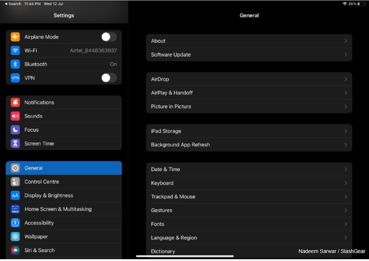Tap the Sounds speaker icon
This screenshot has width=369, height=261.
(x=15, y=116)
